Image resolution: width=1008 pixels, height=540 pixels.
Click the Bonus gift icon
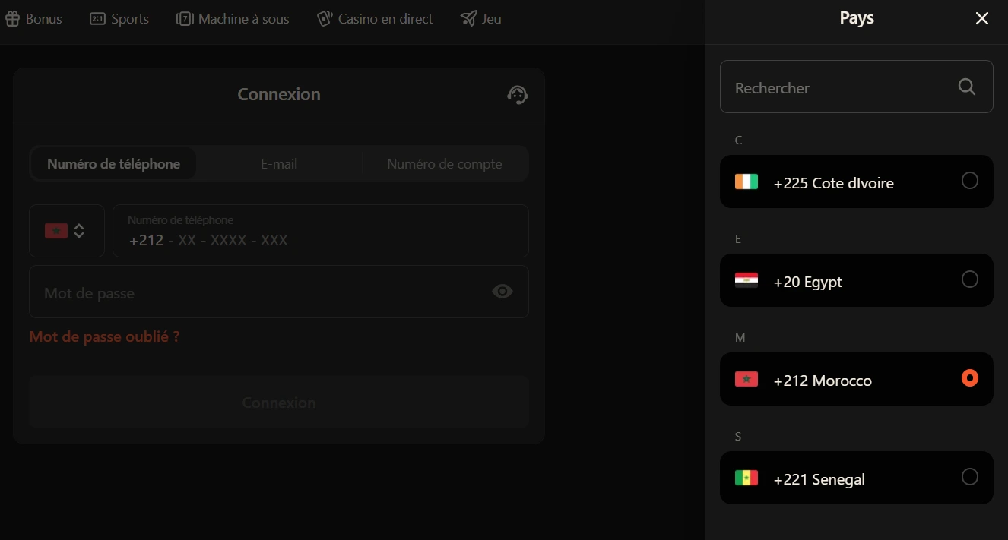(x=12, y=19)
